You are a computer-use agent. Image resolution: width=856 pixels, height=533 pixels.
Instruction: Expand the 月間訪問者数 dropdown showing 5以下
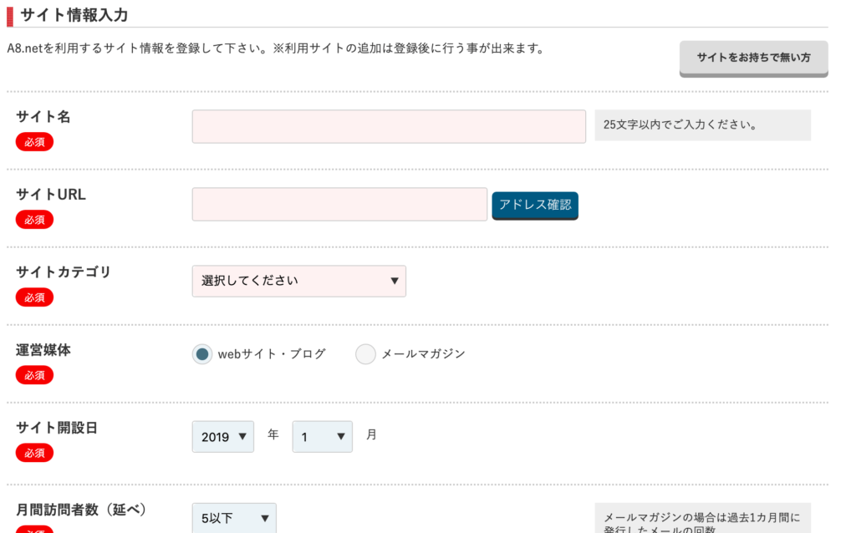(x=233, y=519)
